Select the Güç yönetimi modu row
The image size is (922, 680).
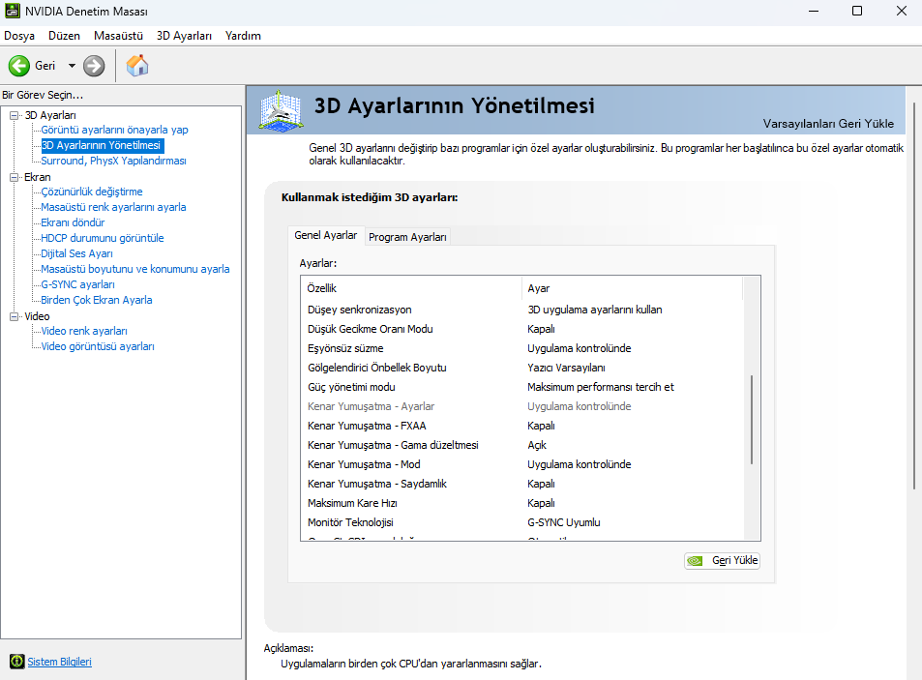(x=521, y=387)
